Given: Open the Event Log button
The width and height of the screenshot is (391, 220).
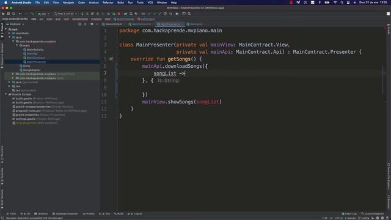Looking at the screenshot, I should click(349, 214).
